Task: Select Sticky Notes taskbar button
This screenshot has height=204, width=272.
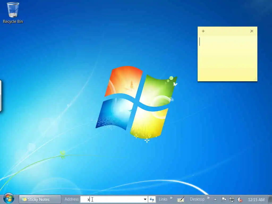Action: tap(40, 199)
